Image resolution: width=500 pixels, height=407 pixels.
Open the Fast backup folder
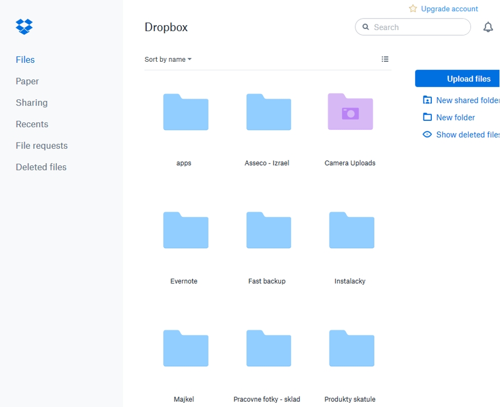tap(268, 230)
